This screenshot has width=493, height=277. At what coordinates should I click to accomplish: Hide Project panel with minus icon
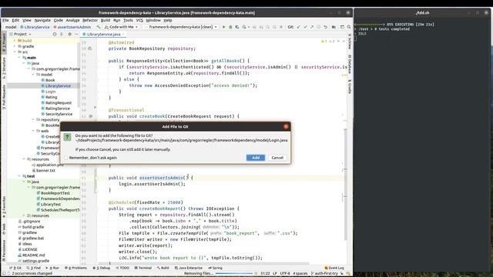point(76,34)
